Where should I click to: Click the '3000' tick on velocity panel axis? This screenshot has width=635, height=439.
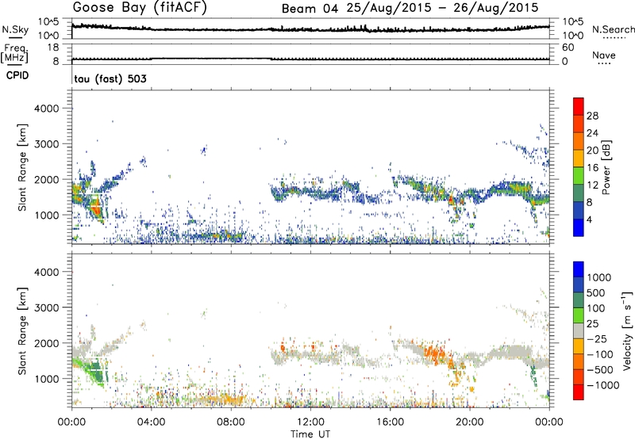pyautogui.click(x=47, y=307)
